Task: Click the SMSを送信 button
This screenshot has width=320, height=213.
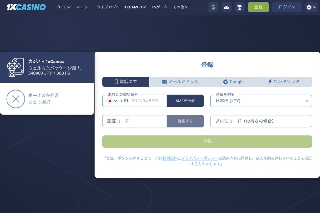Action: (x=185, y=101)
